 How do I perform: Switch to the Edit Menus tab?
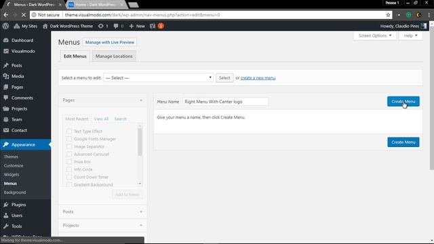click(x=75, y=56)
